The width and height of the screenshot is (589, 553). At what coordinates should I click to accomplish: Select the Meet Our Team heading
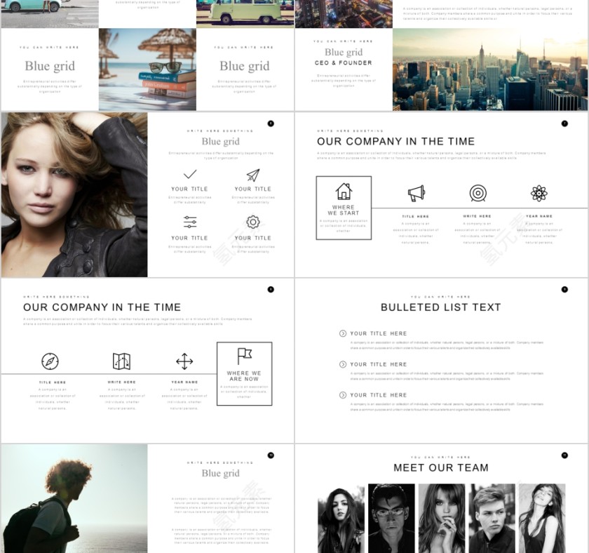[x=440, y=468]
